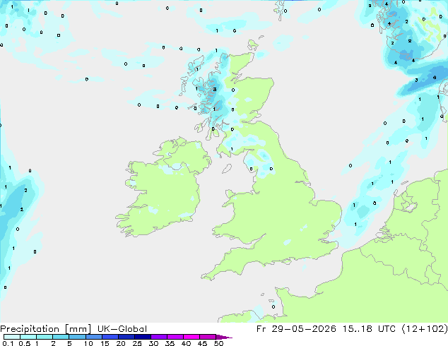Select the 0.1–0.5 mm legend color swatch
The image size is (448, 346).
[12, 337]
